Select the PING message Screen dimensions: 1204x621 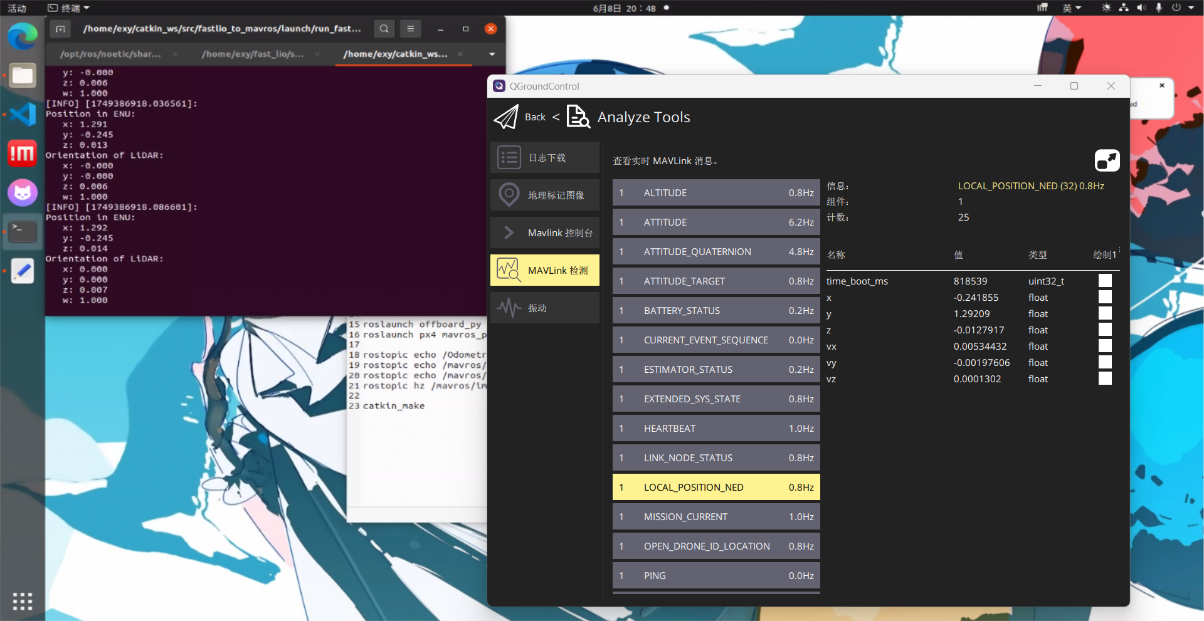[x=716, y=575]
